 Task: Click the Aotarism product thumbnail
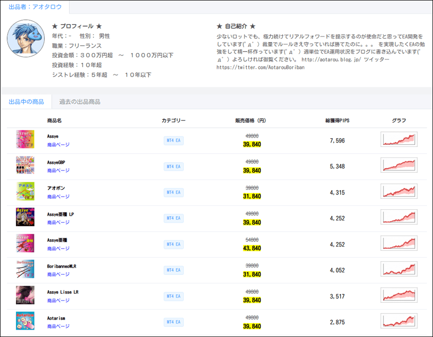(25, 321)
